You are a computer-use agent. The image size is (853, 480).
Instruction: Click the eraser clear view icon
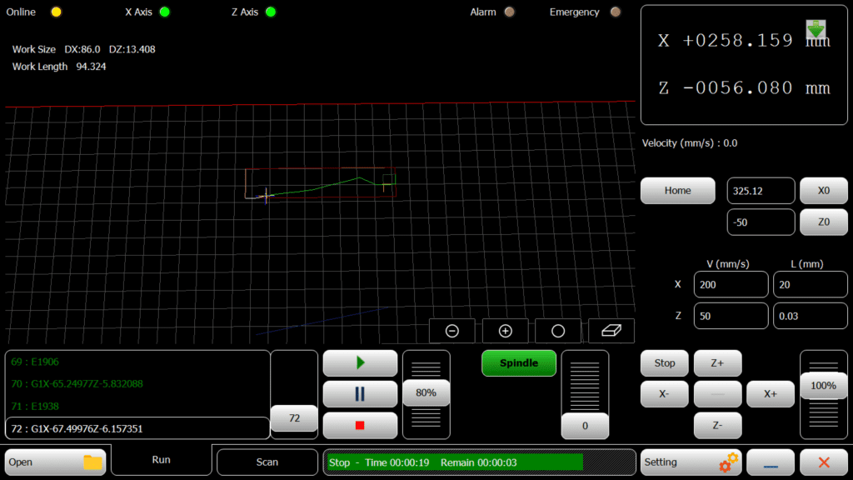(611, 331)
